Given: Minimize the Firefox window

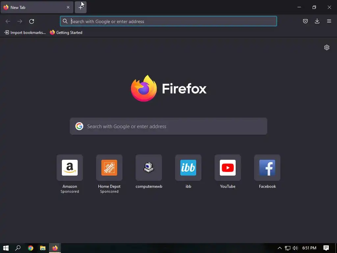Looking at the screenshot, I should point(299,7).
